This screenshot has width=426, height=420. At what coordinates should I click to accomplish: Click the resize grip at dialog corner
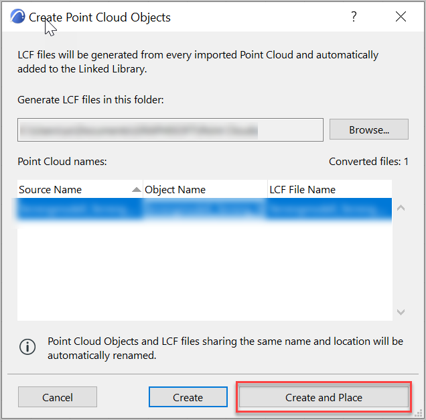pyautogui.click(x=419, y=413)
